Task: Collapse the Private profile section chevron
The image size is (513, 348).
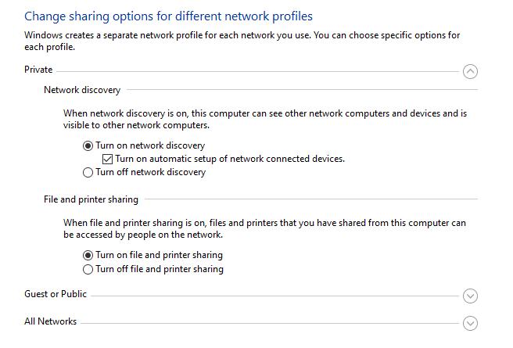Action: 470,71
